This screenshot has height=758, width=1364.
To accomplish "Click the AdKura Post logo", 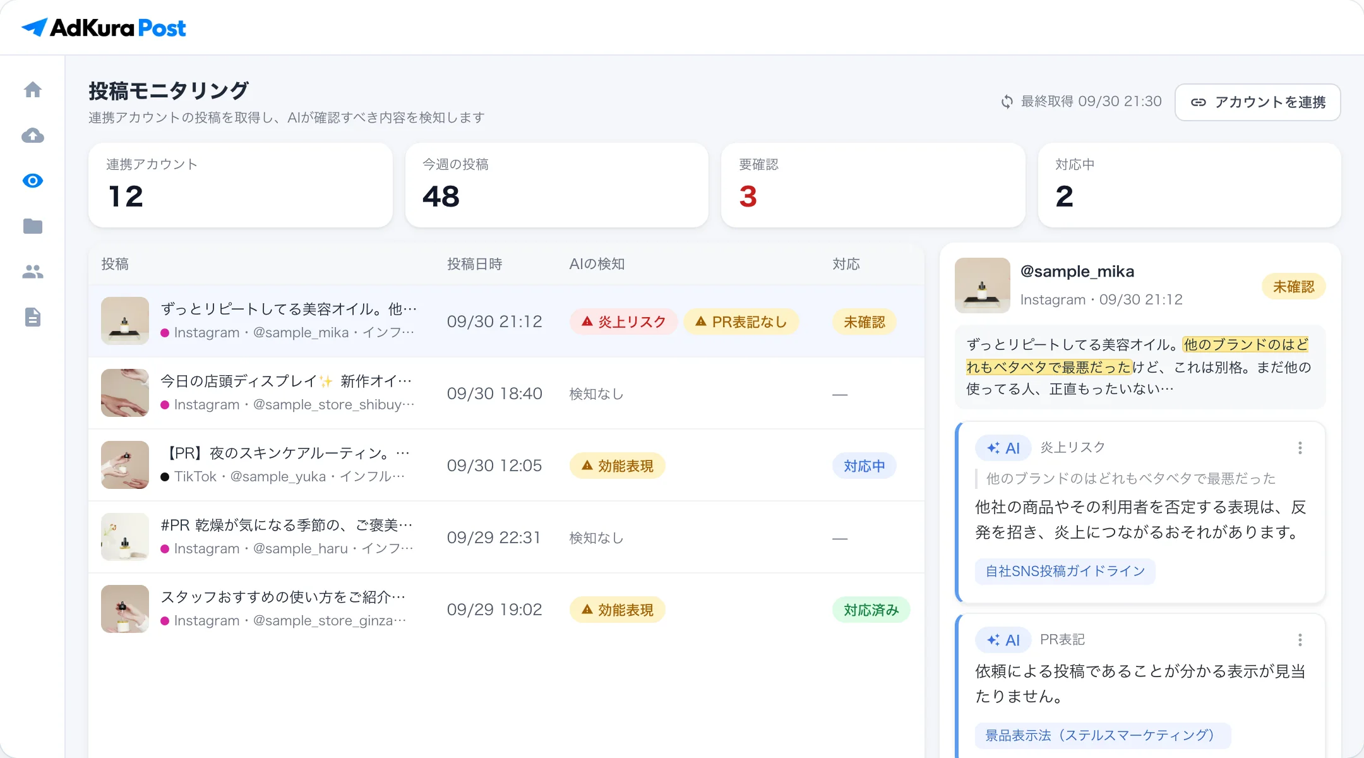I will 104,28.
